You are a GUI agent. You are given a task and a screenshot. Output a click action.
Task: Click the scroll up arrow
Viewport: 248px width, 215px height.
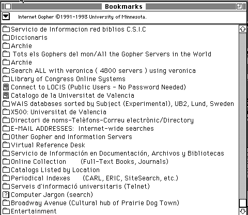point(243,29)
